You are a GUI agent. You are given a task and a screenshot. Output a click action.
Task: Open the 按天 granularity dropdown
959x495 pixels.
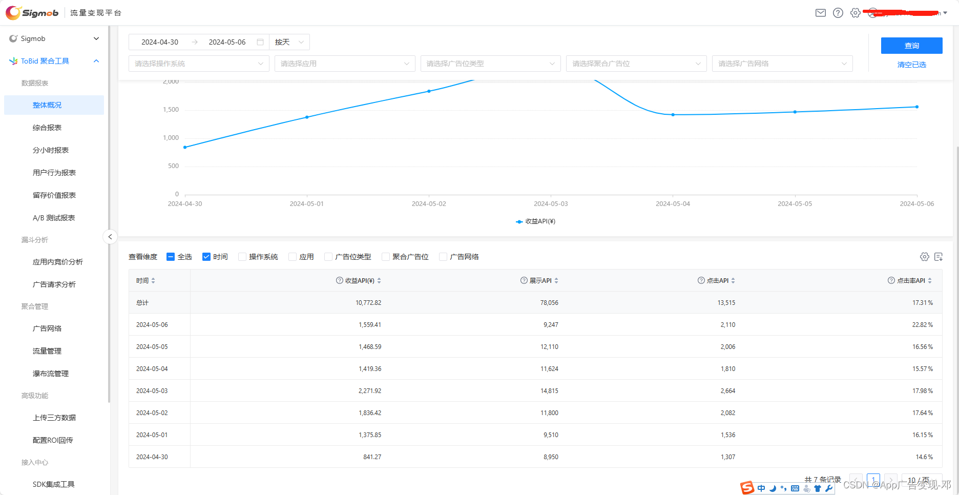[x=289, y=42]
